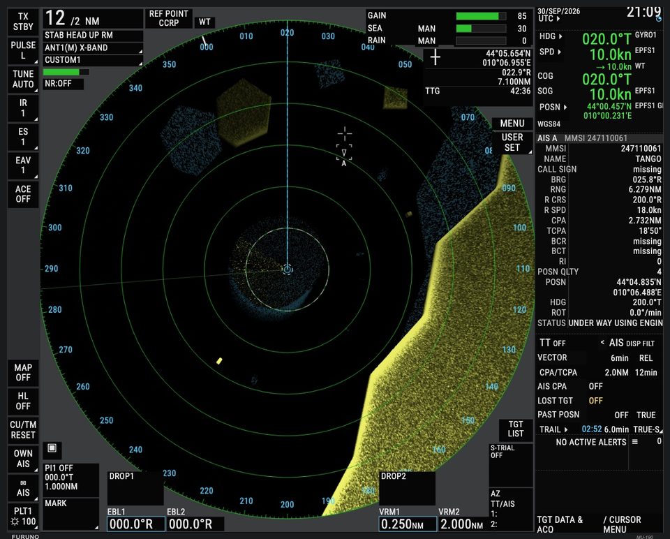Viewport: 670px width, 539px height.
Task: Adjust the GAIN level bar
Action: tap(481, 16)
